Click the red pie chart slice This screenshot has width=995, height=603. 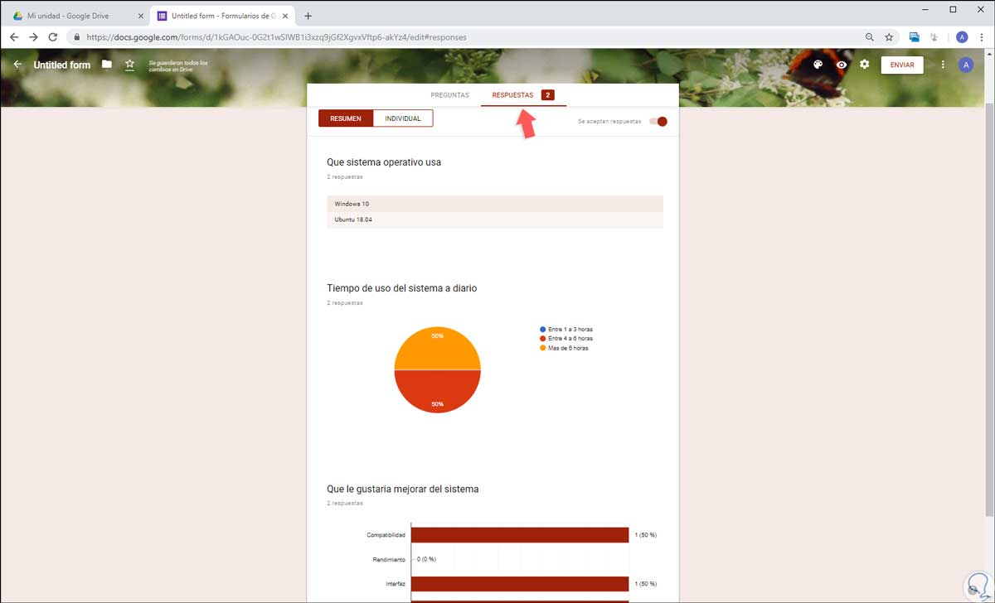click(437, 392)
